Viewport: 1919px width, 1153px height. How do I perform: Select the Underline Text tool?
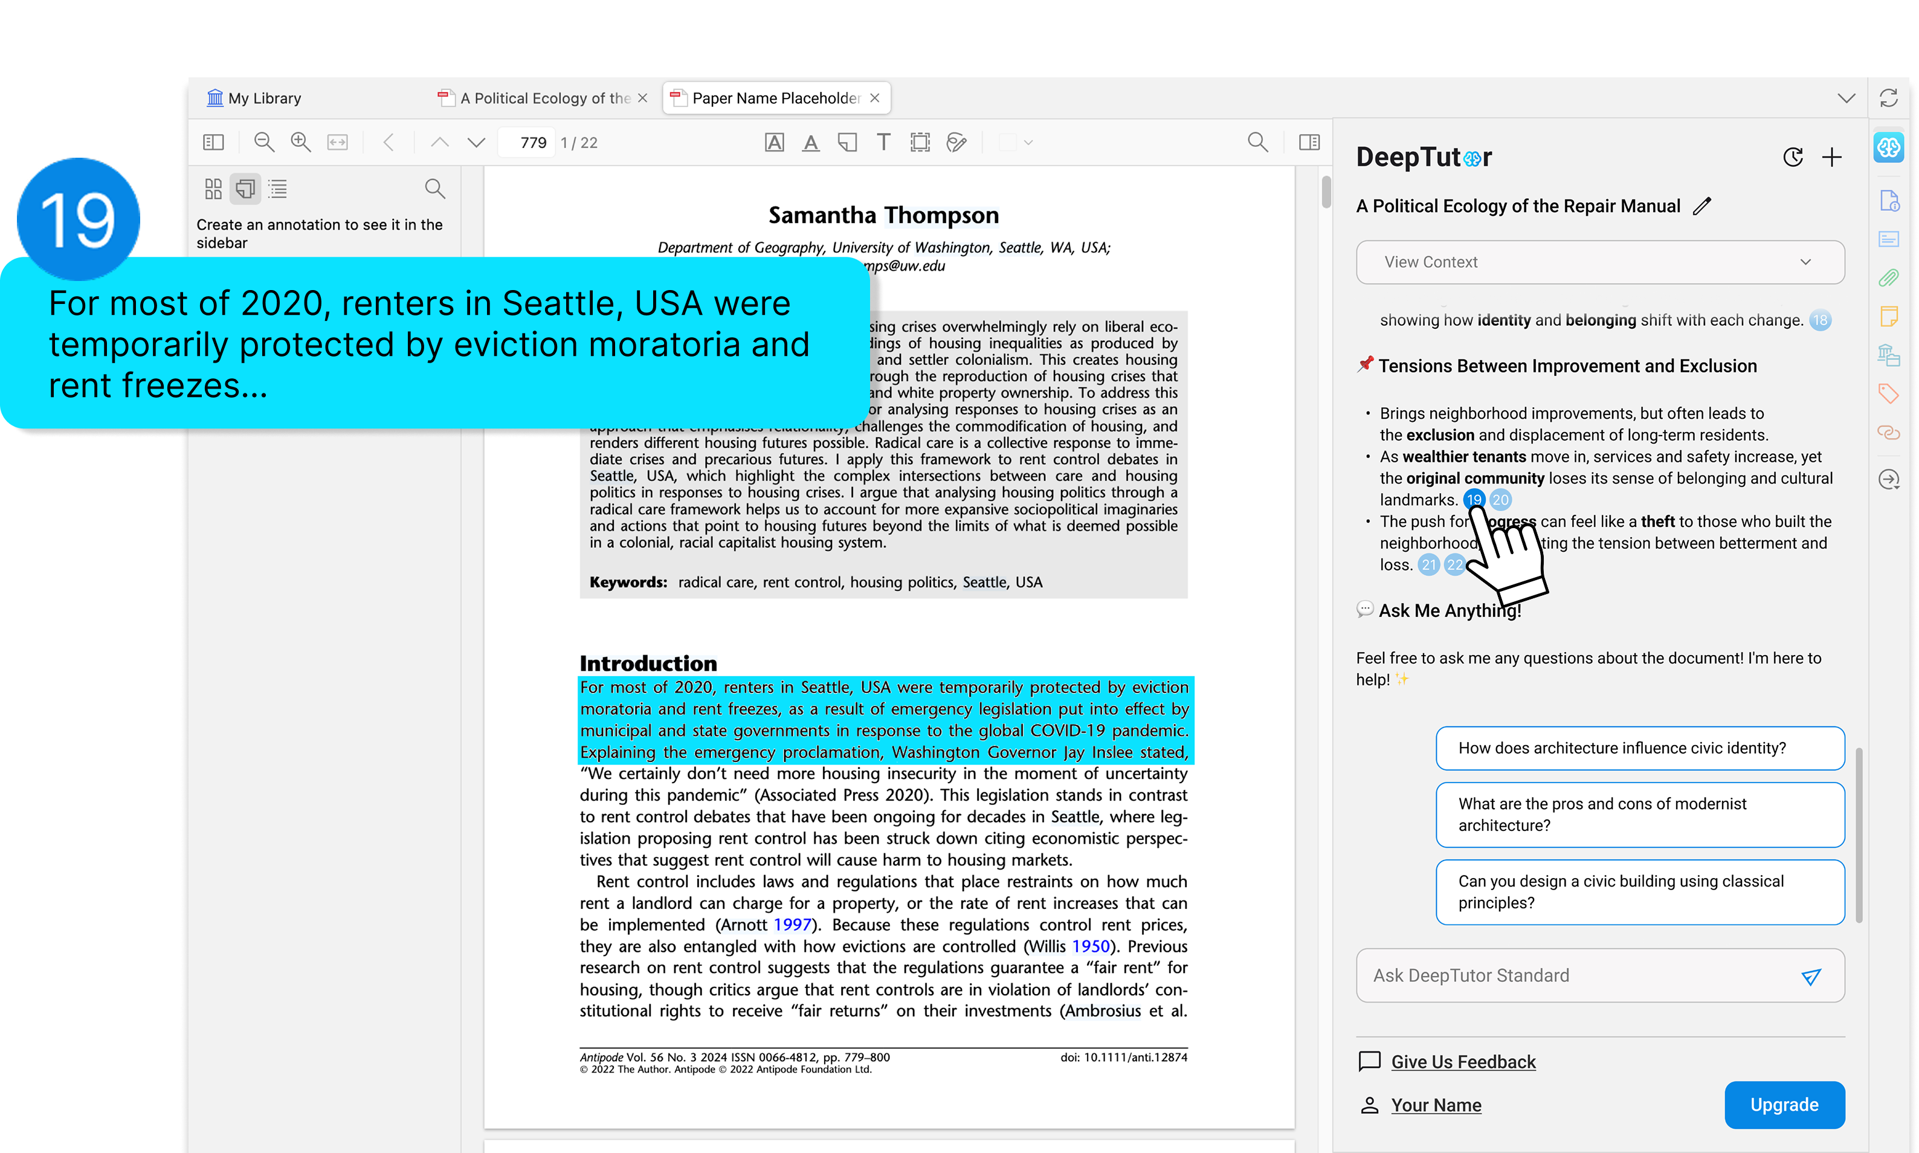(811, 142)
